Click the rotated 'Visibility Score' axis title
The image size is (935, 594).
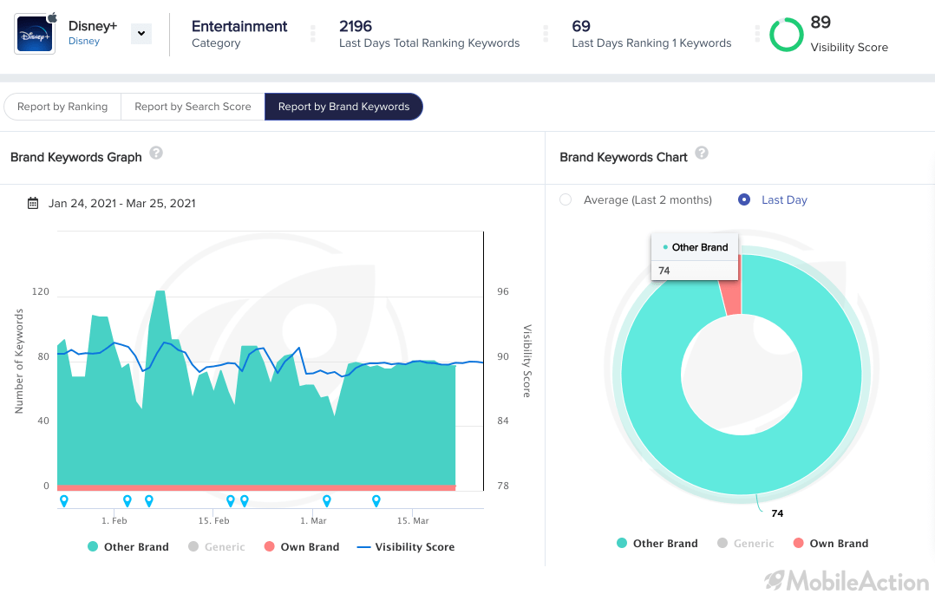point(527,362)
